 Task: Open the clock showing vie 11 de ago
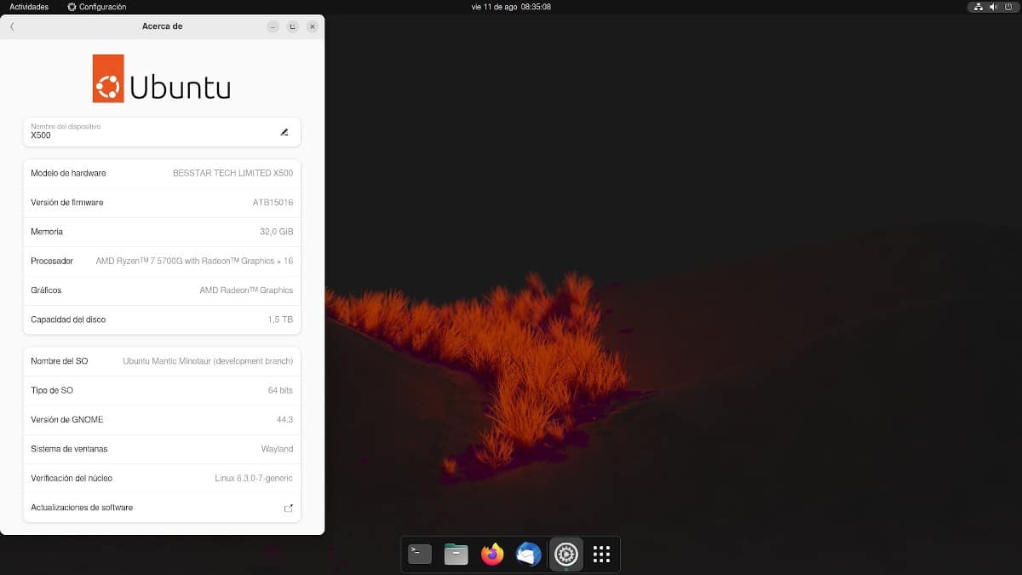coord(511,7)
